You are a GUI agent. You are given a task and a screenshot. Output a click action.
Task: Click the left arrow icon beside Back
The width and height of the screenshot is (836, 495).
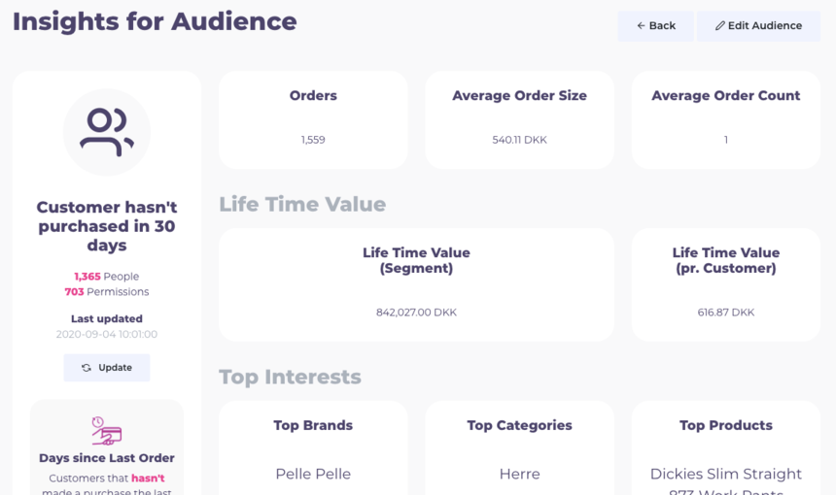click(x=641, y=26)
